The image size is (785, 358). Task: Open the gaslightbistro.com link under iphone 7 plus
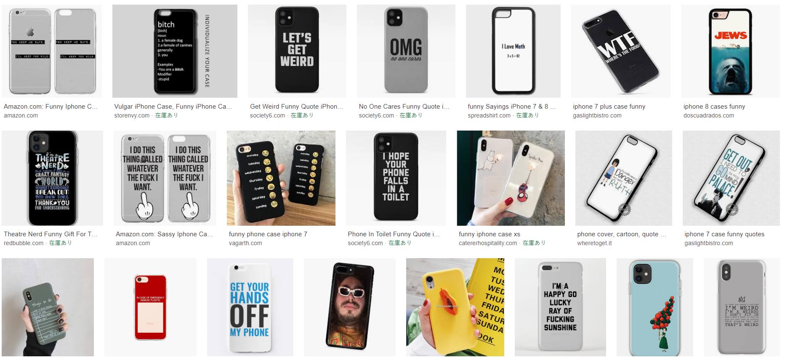597,115
